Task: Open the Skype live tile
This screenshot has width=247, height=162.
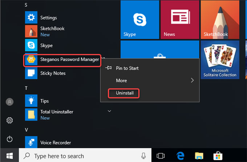Action: [140, 20]
